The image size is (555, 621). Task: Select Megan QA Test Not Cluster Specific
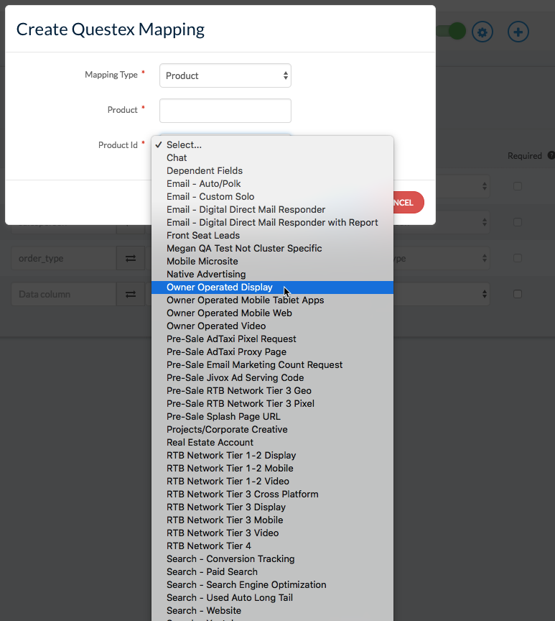[272, 248]
